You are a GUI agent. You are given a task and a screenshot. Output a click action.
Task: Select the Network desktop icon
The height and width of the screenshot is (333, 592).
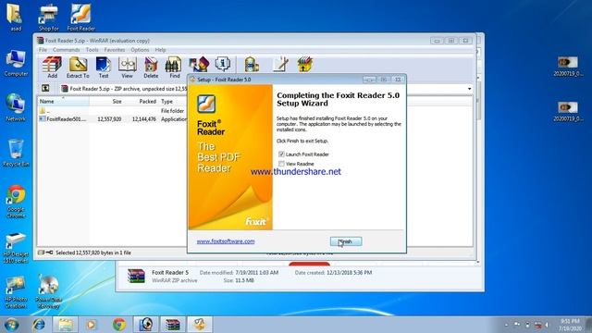point(16,108)
